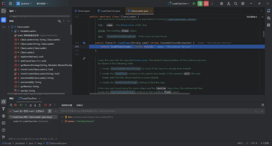This screenshot has width=272, height=146.
Task: Open Project view header dropdown
Action: point(13,11)
